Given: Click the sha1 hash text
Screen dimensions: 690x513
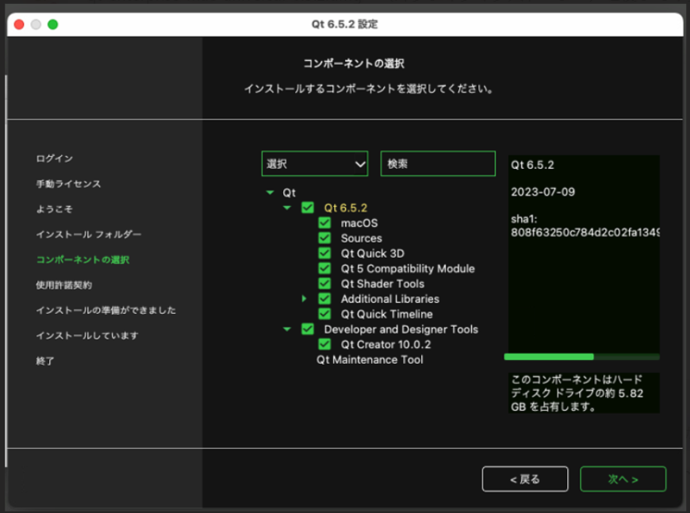Looking at the screenshot, I should click(585, 232).
